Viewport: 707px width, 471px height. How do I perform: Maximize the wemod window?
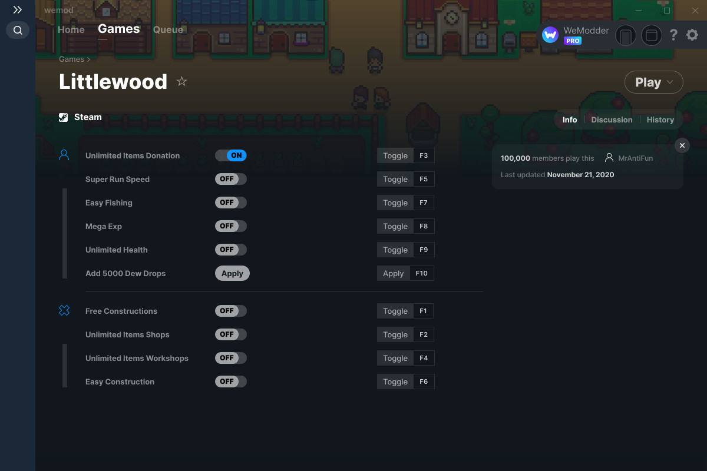click(667, 11)
